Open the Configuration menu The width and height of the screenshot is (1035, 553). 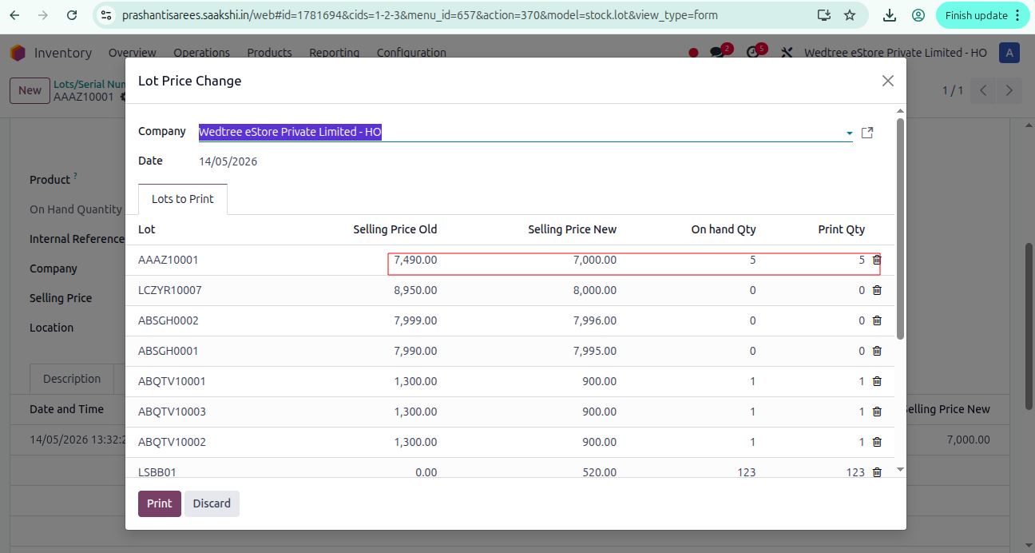coord(411,53)
